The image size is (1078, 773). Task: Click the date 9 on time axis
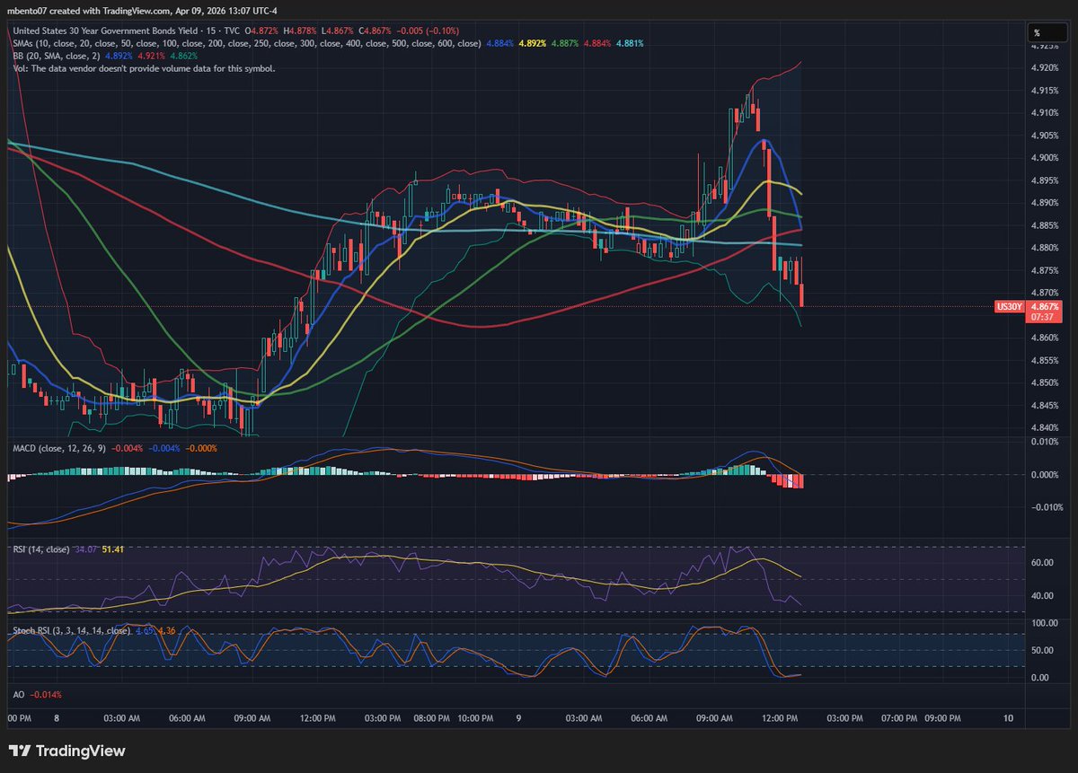point(519,718)
